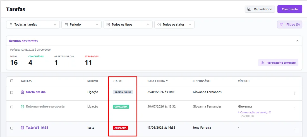
Task: Click the ATRASADA status badge
Action: coord(120,128)
